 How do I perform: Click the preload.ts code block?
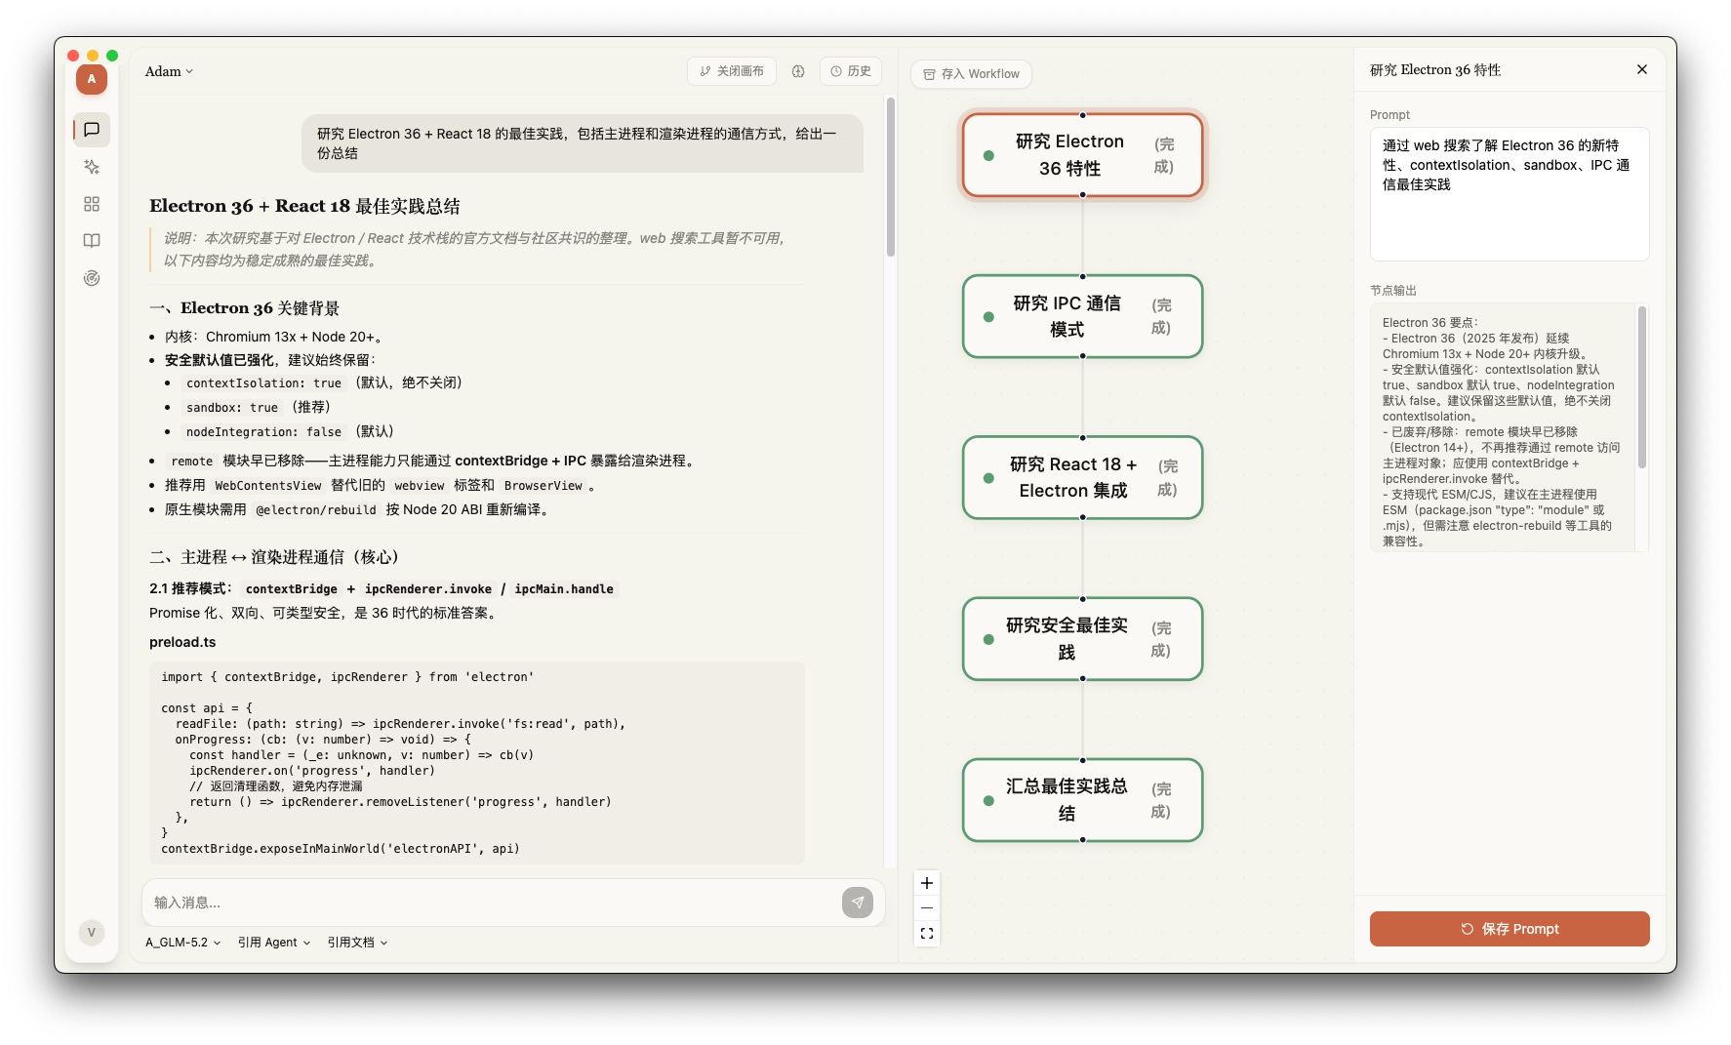tap(477, 763)
